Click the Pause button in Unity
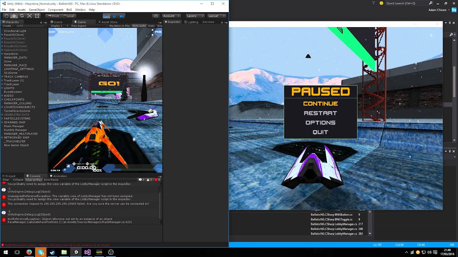Screen dimensions: 458x257 pos(114,16)
